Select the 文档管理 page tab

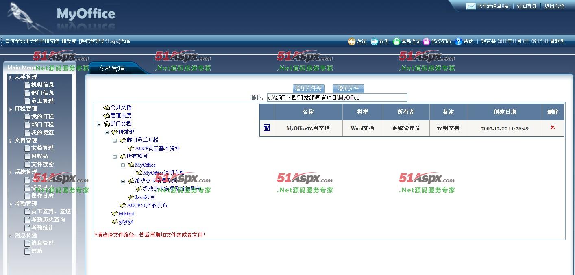[112, 69]
